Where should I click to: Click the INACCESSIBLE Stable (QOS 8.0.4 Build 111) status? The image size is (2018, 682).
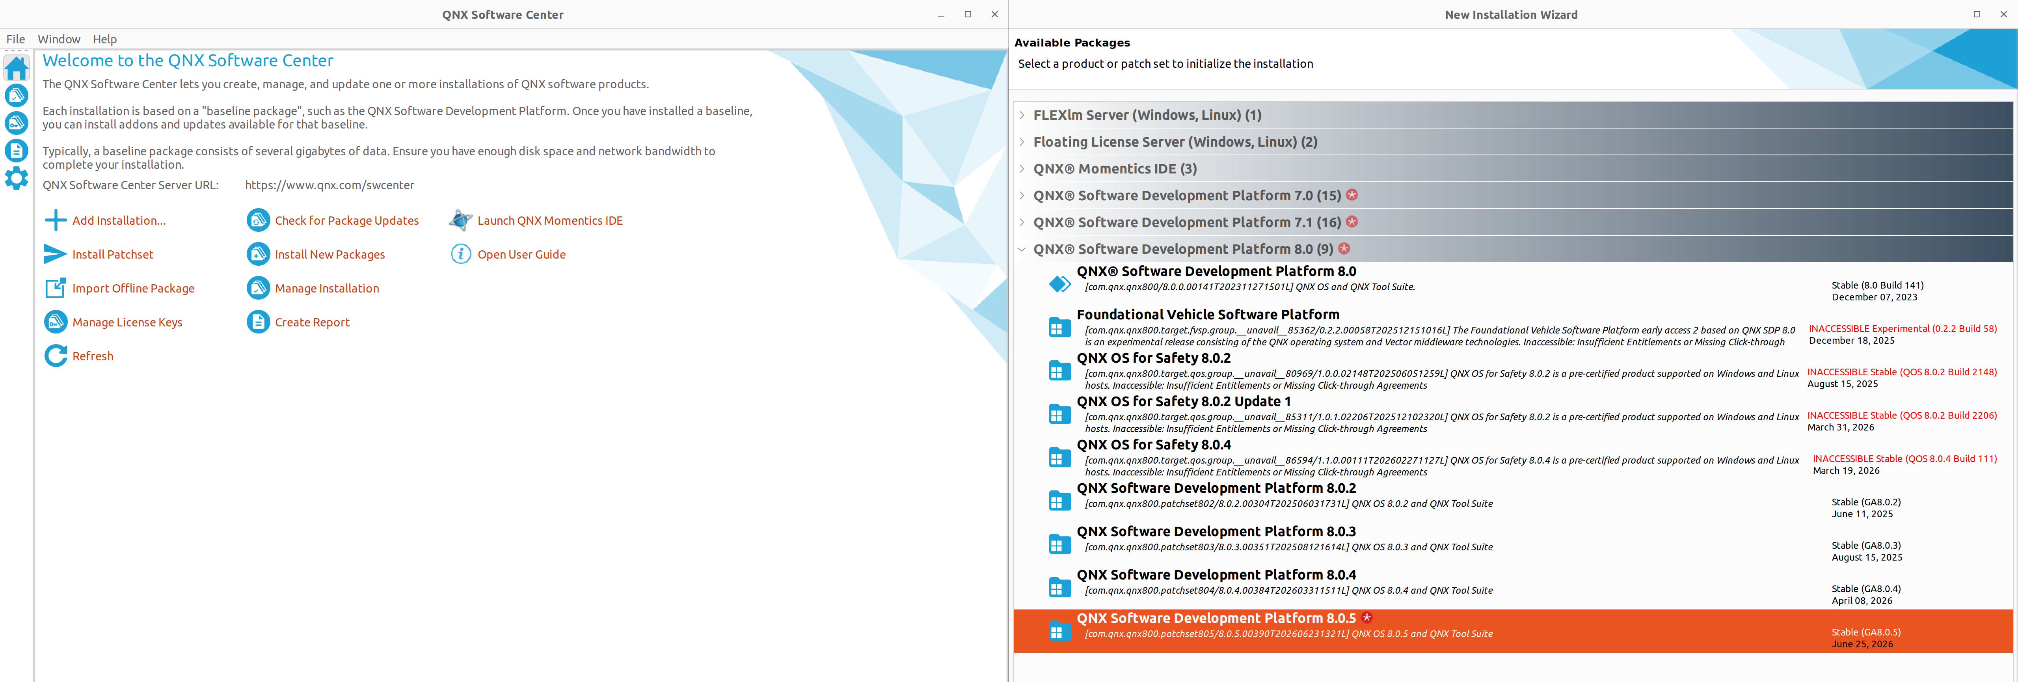1904,458
